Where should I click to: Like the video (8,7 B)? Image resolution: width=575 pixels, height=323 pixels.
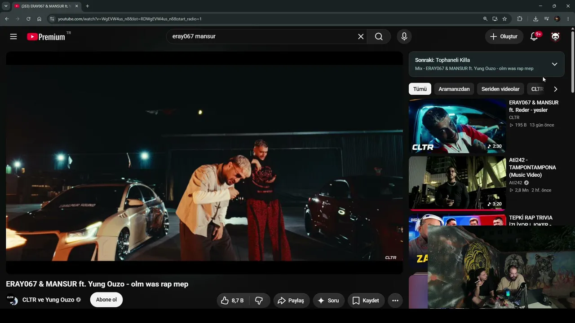[x=232, y=301]
